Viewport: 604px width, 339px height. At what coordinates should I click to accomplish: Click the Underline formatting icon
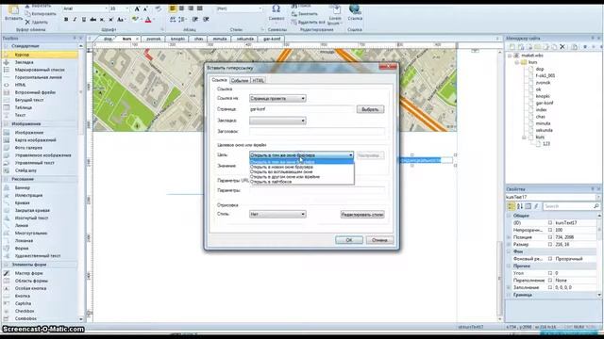click(x=84, y=19)
